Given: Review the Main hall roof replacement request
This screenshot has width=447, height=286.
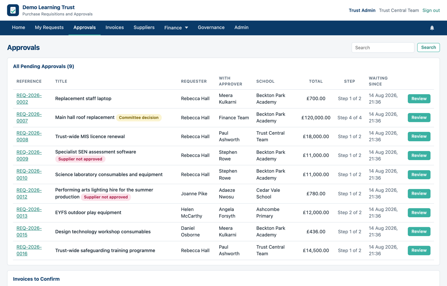Looking at the screenshot, I should 419,118.
